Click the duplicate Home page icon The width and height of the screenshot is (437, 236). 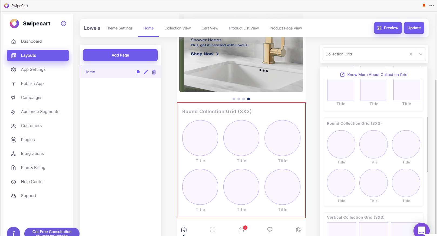(x=138, y=72)
